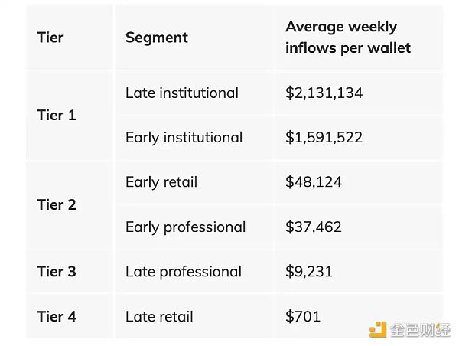Screen dimensions: 459x346
Task: Select the Late institutional segment cell
Action: click(182, 93)
